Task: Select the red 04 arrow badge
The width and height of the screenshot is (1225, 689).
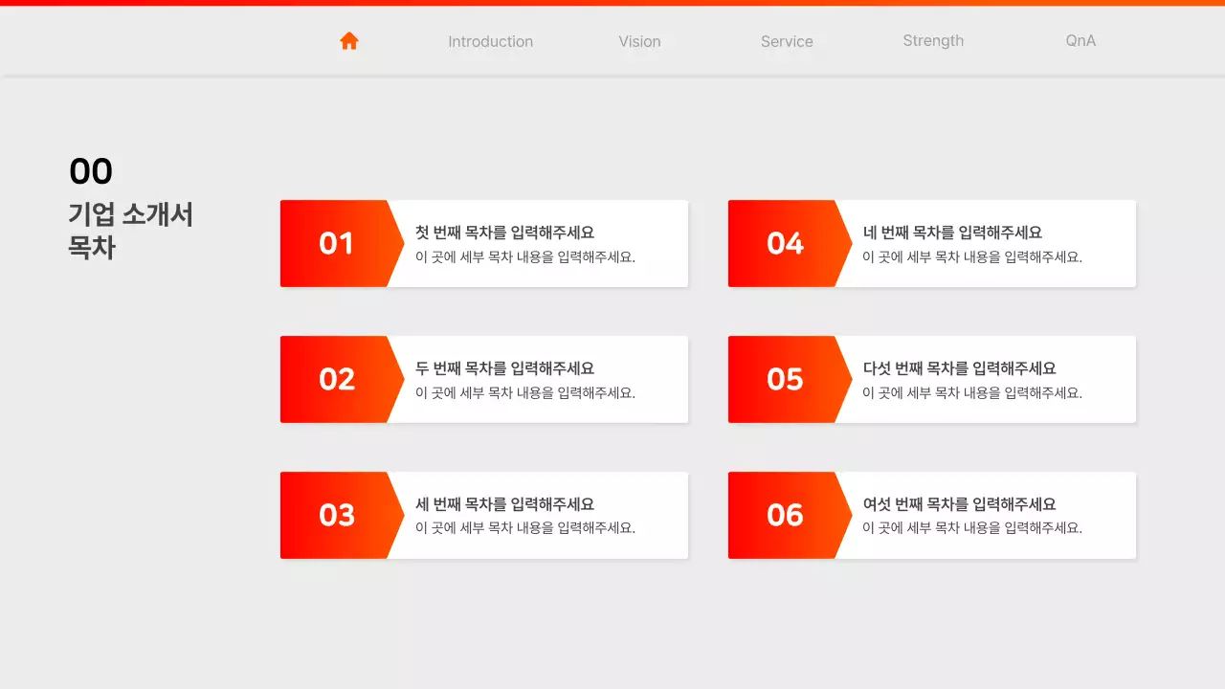Action: pyautogui.click(x=785, y=243)
